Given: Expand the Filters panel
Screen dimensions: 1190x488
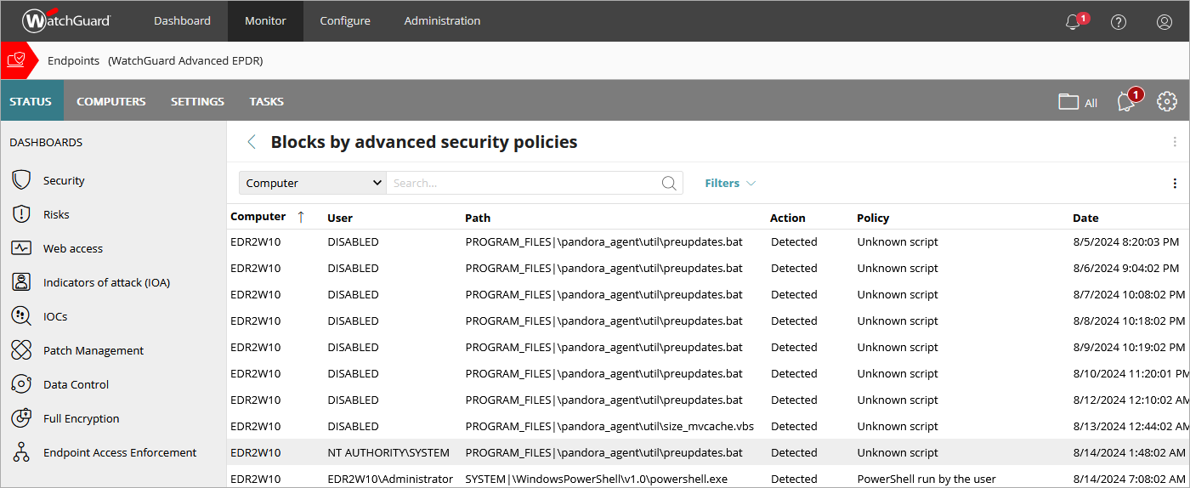Looking at the screenshot, I should point(729,183).
